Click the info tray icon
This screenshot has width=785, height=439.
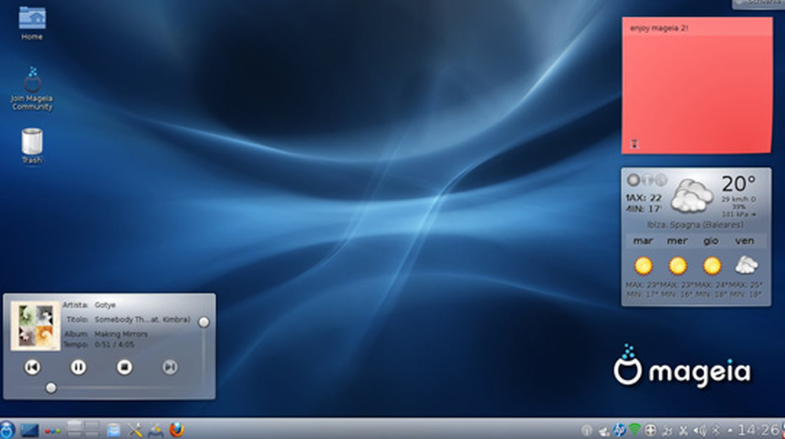[586, 430]
